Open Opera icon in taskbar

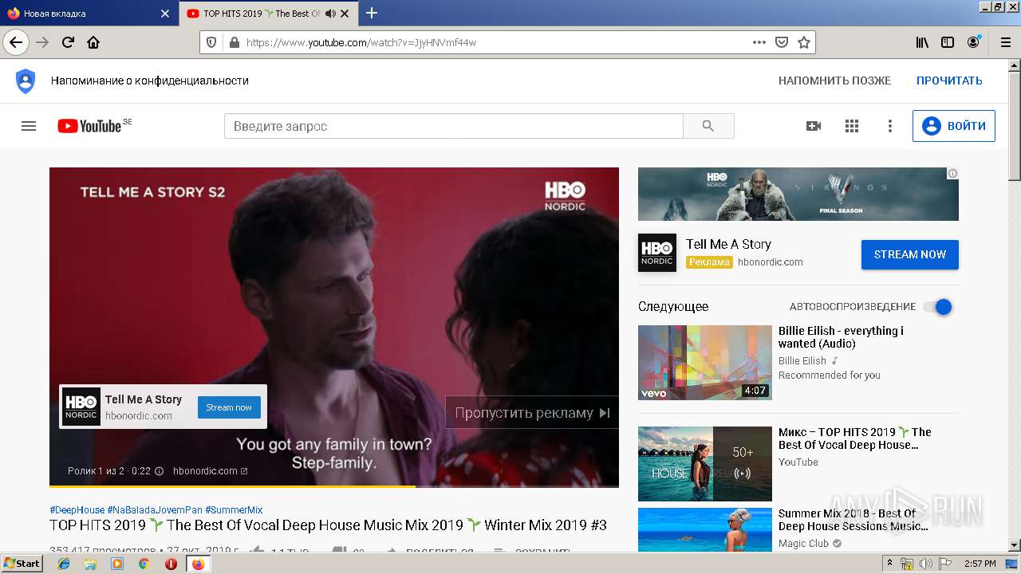coord(171,564)
